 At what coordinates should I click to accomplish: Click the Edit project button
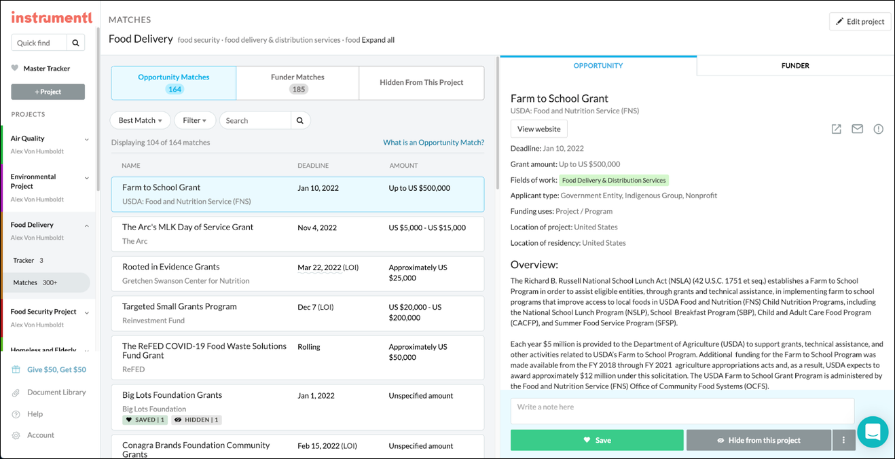[860, 22]
